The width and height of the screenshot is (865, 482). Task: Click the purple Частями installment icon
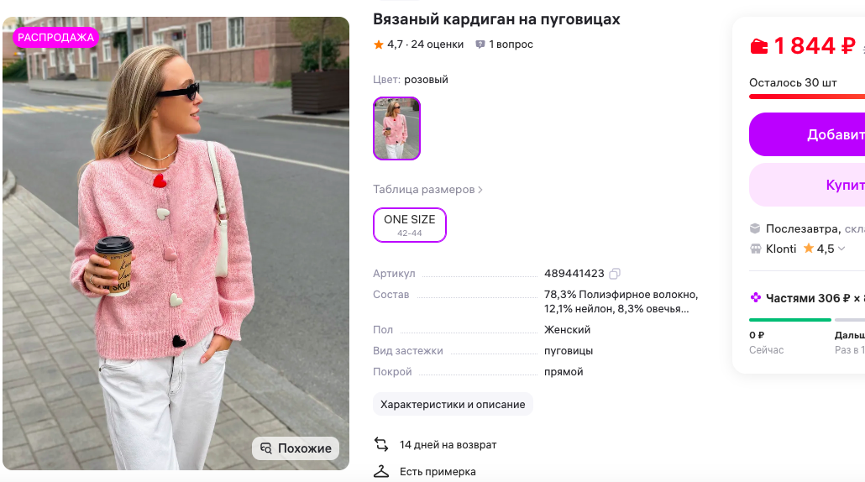[x=755, y=298]
